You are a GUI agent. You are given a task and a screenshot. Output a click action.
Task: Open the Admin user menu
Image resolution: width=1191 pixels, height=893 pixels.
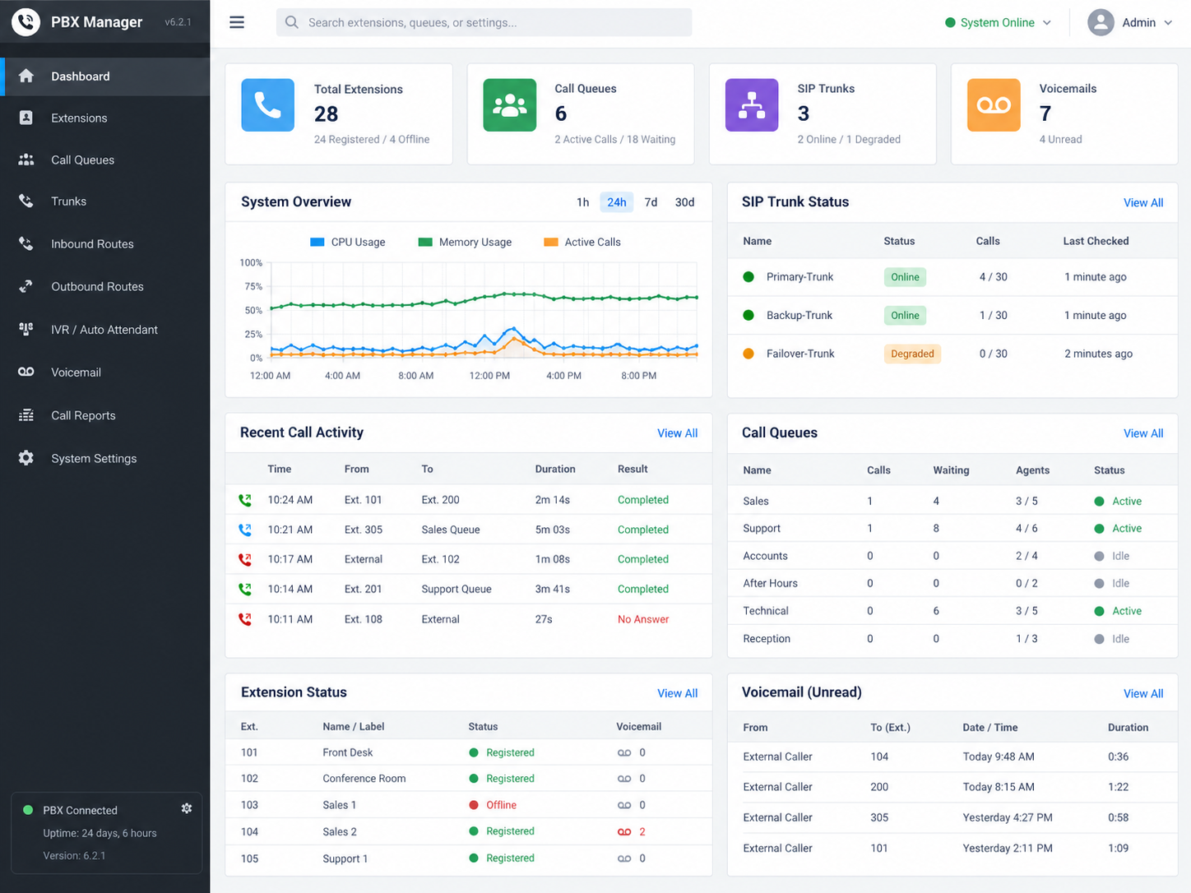click(x=1130, y=23)
